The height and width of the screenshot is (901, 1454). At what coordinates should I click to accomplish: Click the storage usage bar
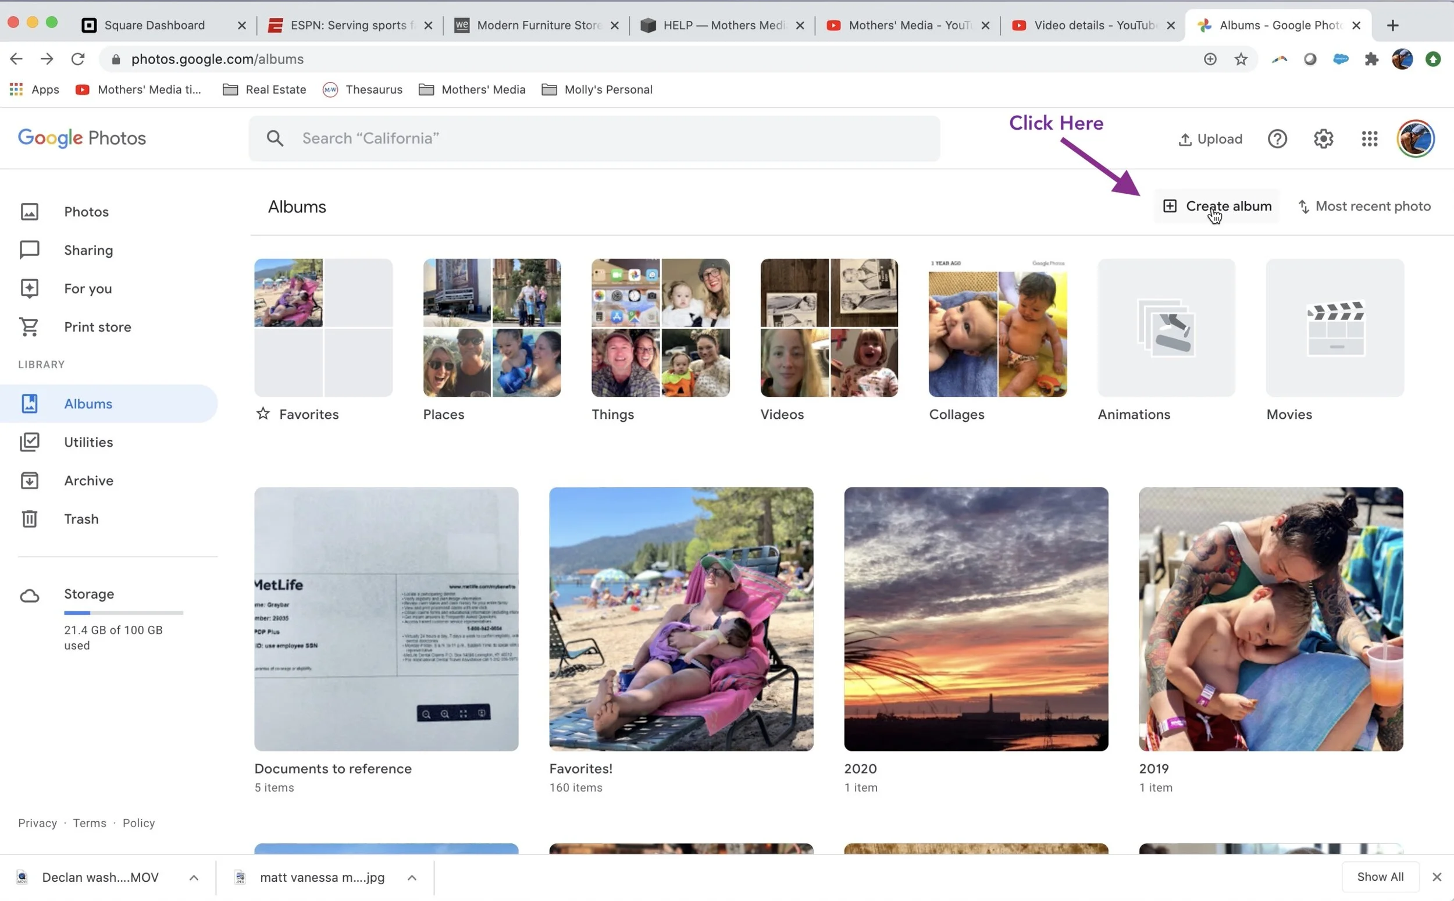pyautogui.click(x=123, y=612)
